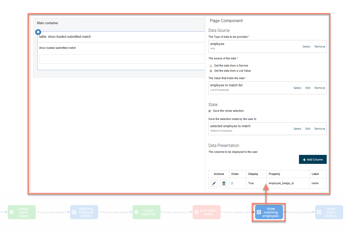This screenshot has width=347, height=234.
Task: Select the 'Empty input values' workflow node
Action: tap(22, 212)
